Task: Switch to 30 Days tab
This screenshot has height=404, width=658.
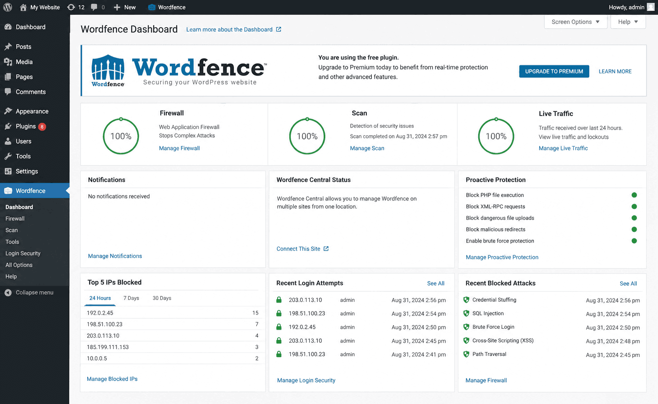Action: [x=162, y=298]
